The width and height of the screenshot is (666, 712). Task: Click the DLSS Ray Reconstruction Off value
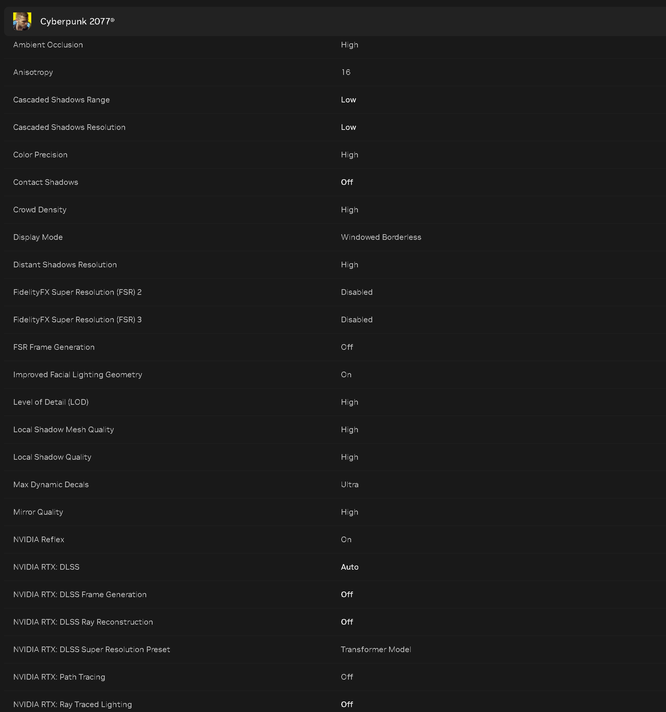(x=347, y=622)
